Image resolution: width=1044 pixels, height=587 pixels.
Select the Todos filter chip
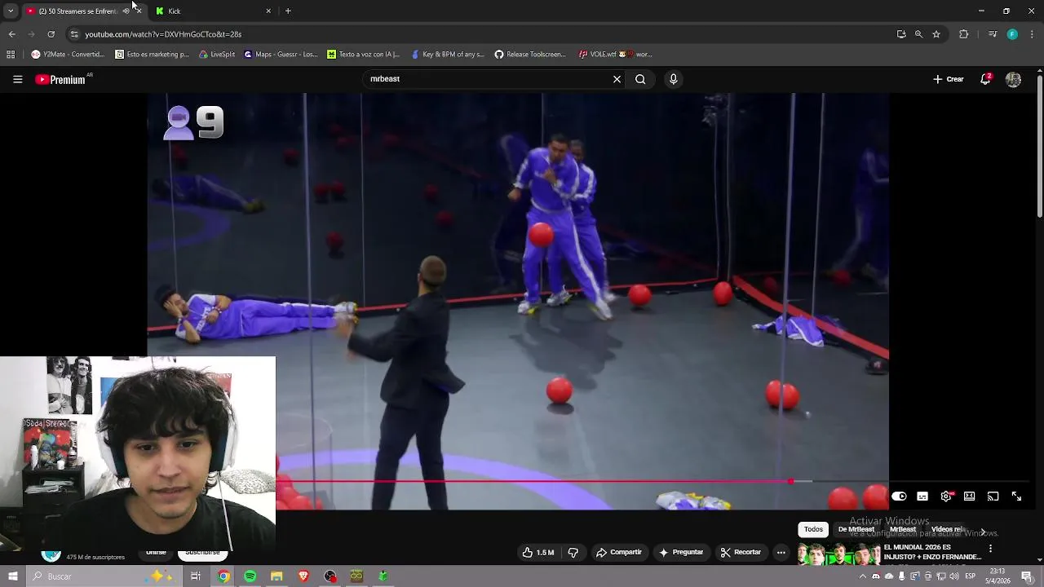[x=813, y=529]
